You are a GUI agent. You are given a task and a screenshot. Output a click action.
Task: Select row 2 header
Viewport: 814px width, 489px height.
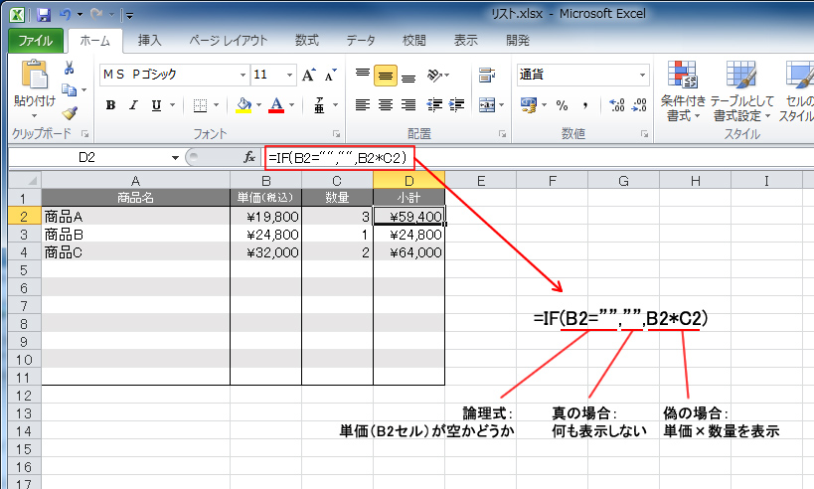tap(25, 217)
